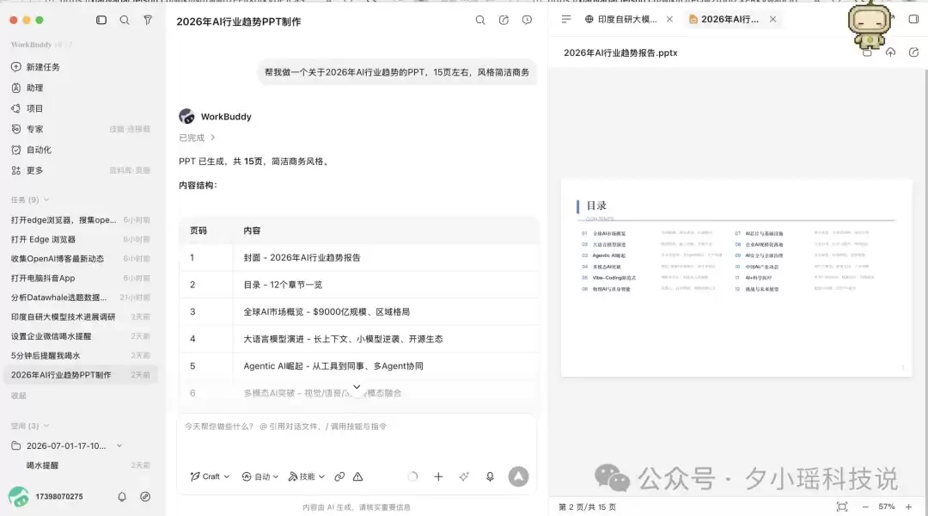Open task 印度自研大模型技术进展调研

pos(81,317)
